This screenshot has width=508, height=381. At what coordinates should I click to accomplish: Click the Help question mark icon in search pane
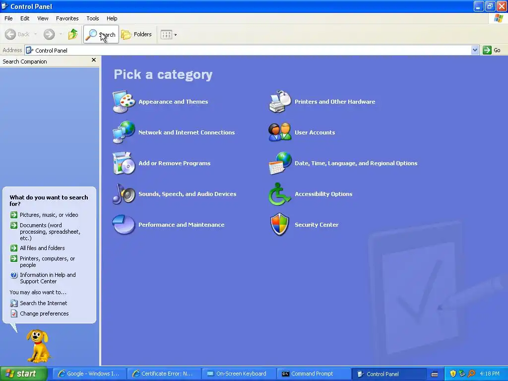pyautogui.click(x=14, y=275)
